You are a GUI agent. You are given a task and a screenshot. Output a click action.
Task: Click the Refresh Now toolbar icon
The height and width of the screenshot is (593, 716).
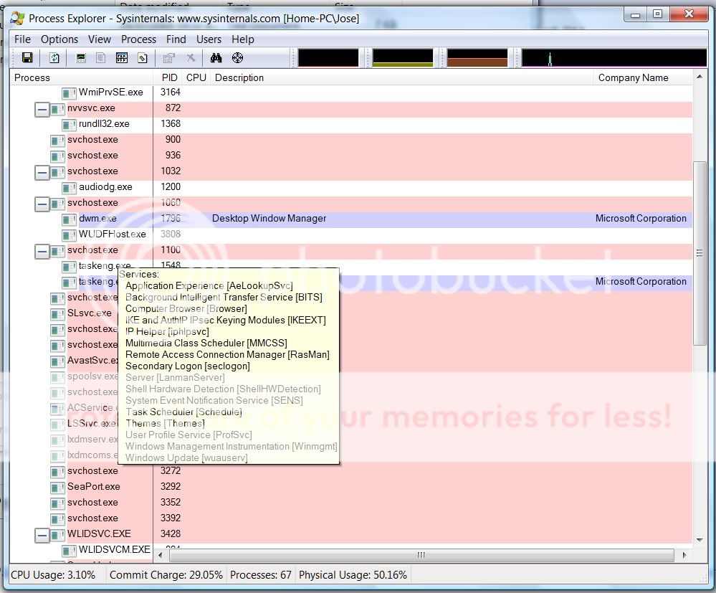click(54, 57)
